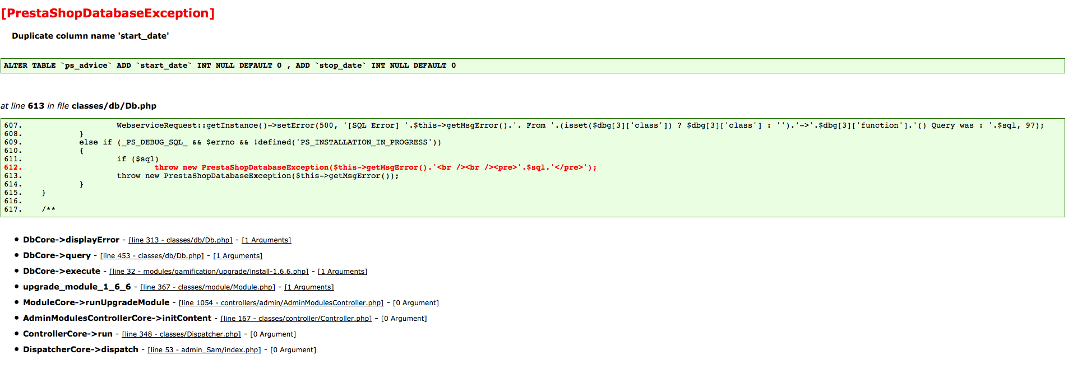Open line 53 admin_Sam/index.php link
The image size is (1073, 392).
(x=204, y=350)
